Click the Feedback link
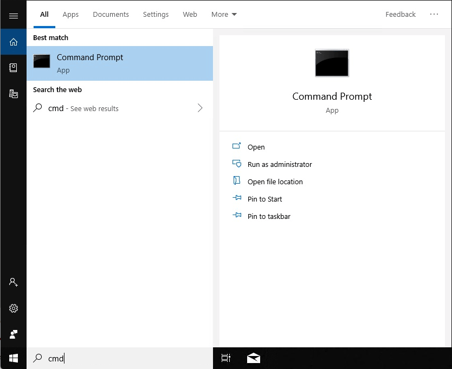Screen dimensions: 452x369 (401, 15)
